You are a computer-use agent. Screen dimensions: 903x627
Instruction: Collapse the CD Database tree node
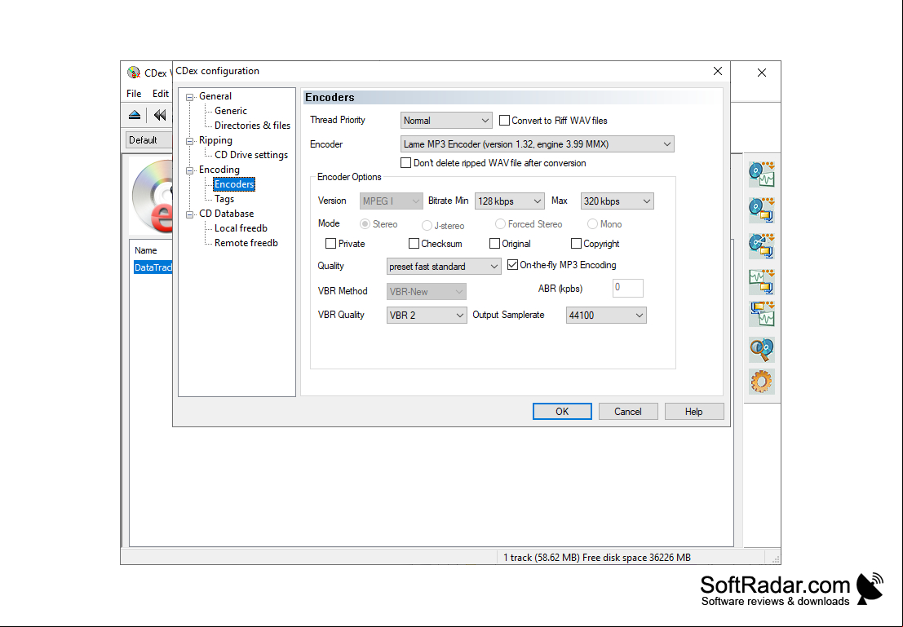pyautogui.click(x=189, y=214)
